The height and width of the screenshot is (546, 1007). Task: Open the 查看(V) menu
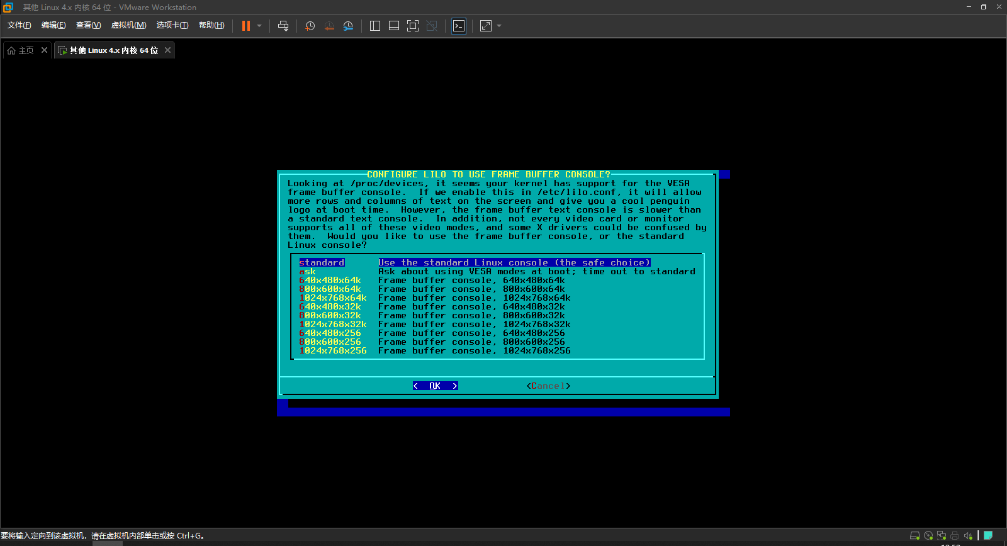pos(89,25)
